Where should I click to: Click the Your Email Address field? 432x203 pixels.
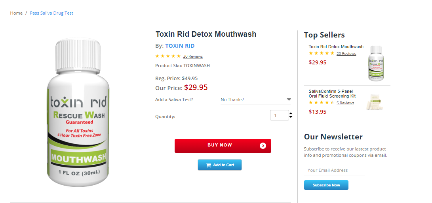(x=334, y=170)
